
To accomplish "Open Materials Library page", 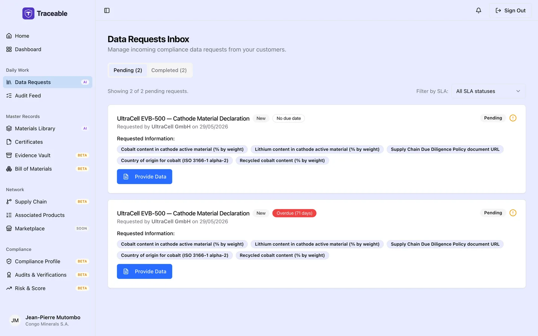I will point(47,128).
